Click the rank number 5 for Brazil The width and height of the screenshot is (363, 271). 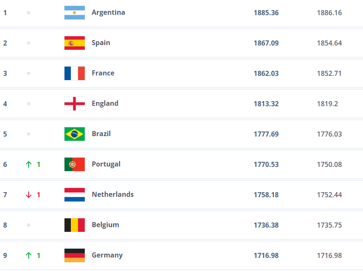[x=5, y=134]
